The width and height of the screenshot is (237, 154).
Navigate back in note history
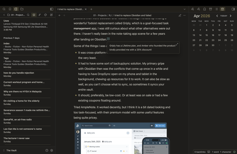click(60, 16)
